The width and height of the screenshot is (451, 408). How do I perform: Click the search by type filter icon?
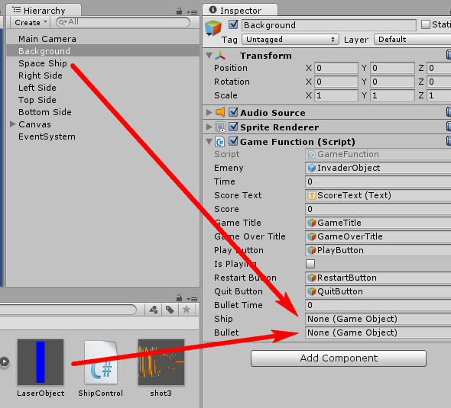[154, 310]
